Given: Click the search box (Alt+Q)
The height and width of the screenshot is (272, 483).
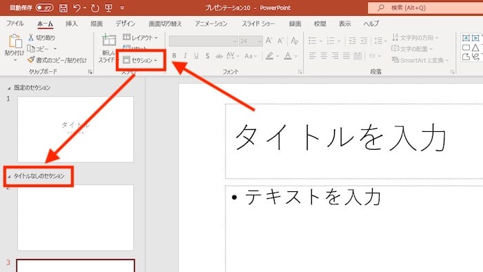Looking at the screenshot, I should pyautogui.click(x=425, y=8).
